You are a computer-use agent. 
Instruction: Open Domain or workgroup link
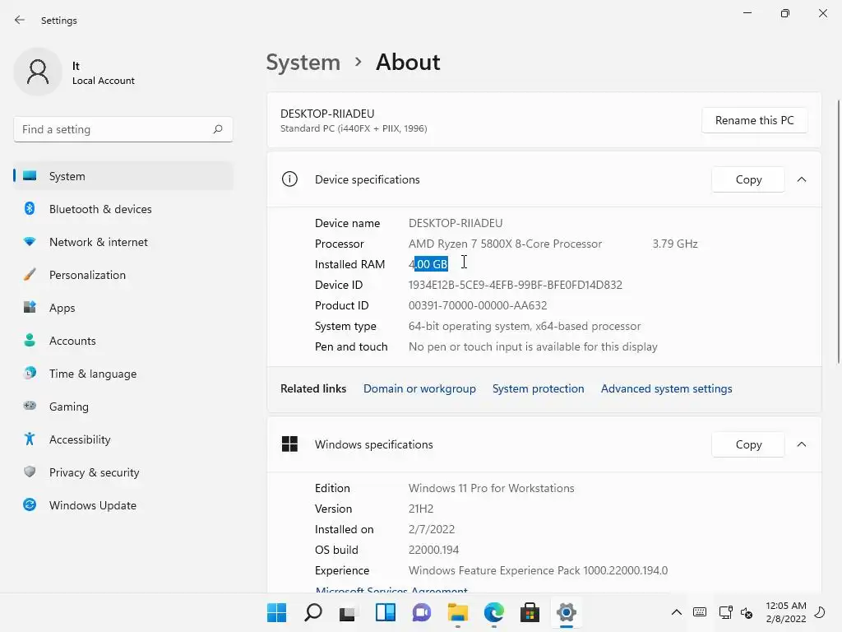coord(419,388)
